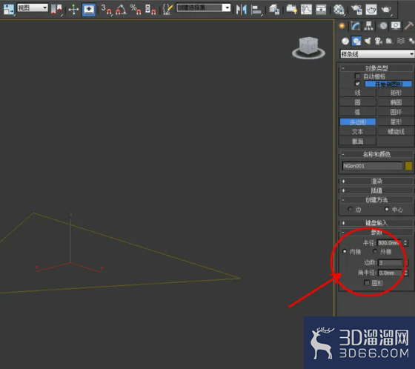
Task: Open the 视图 reference coordinate dropdown
Action: (x=33, y=7)
